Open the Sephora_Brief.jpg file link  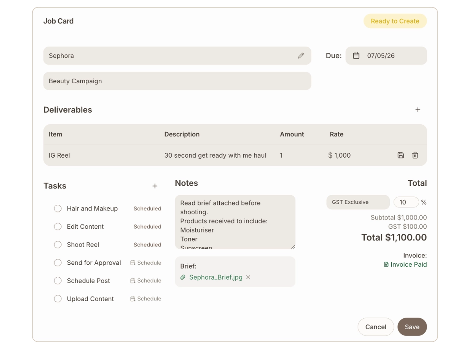tap(216, 277)
